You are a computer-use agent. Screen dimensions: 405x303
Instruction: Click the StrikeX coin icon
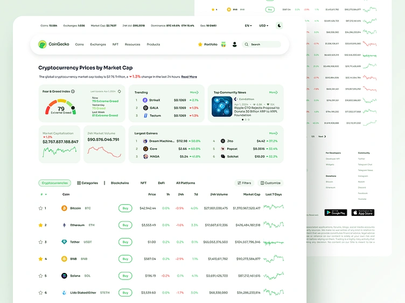tap(145, 100)
